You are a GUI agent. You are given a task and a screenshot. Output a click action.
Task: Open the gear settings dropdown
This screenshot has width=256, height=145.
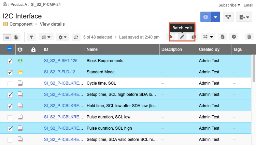[x=62, y=37]
